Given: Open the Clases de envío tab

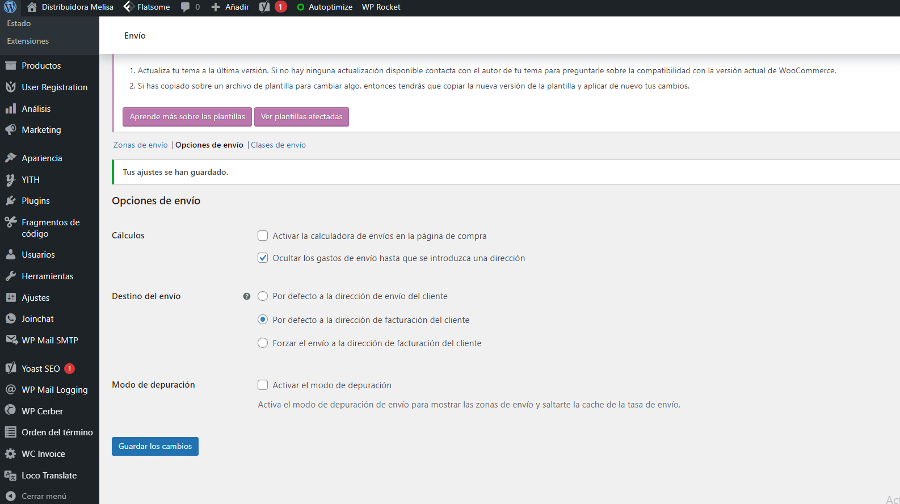Looking at the screenshot, I should click(278, 145).
